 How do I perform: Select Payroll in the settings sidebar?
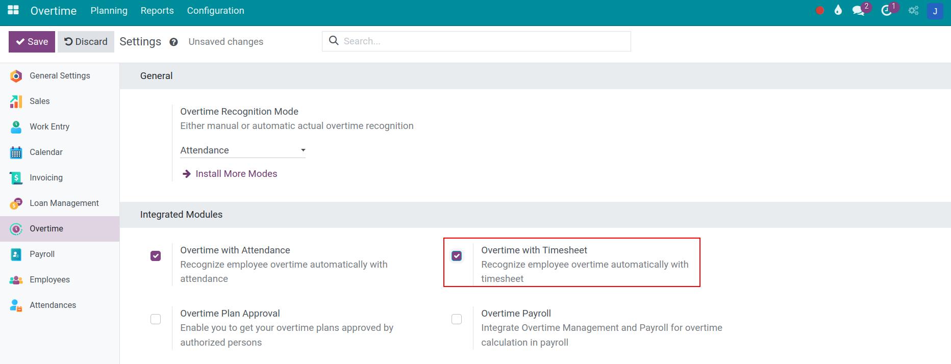tap(42, 254)
